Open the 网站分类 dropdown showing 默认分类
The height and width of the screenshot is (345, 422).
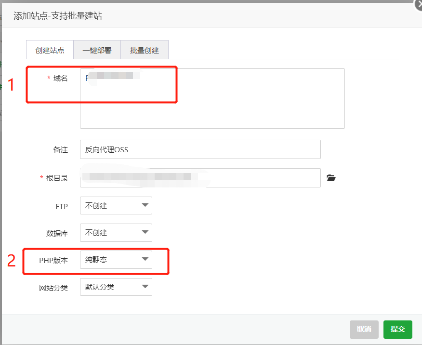[x=116, y=288]
